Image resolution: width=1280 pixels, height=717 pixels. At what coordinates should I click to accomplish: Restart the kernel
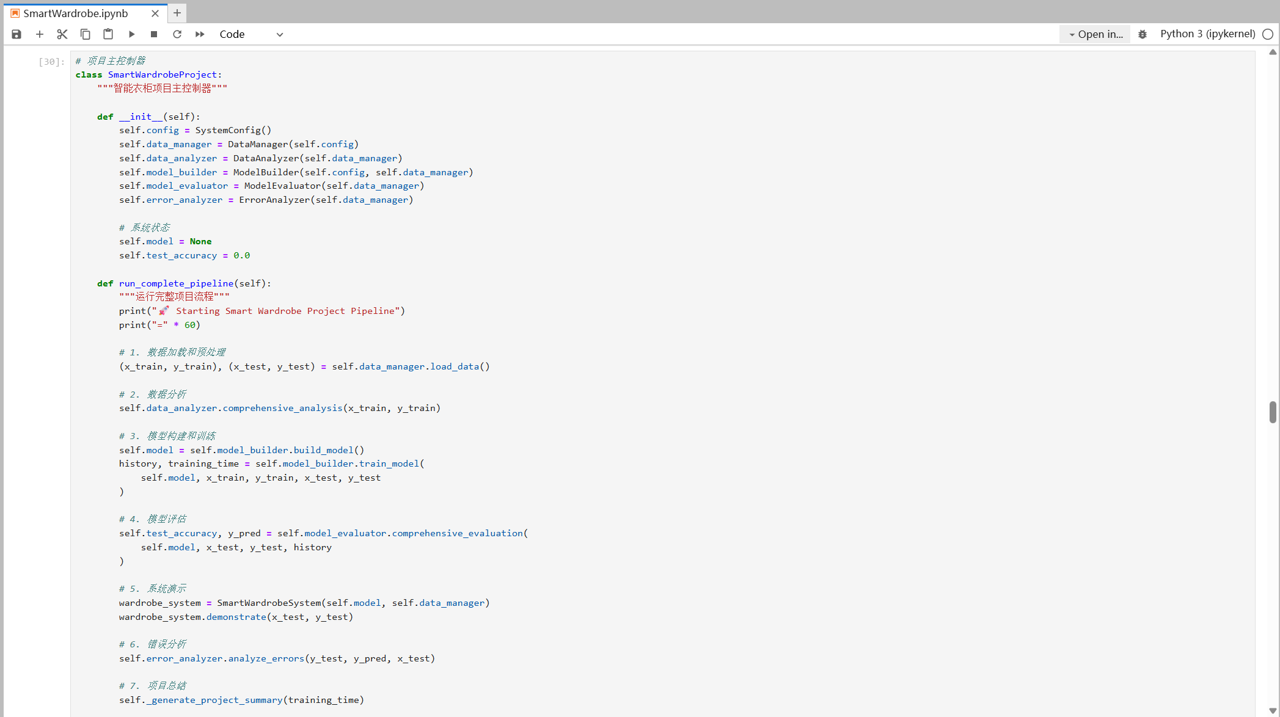pos(177,34)
